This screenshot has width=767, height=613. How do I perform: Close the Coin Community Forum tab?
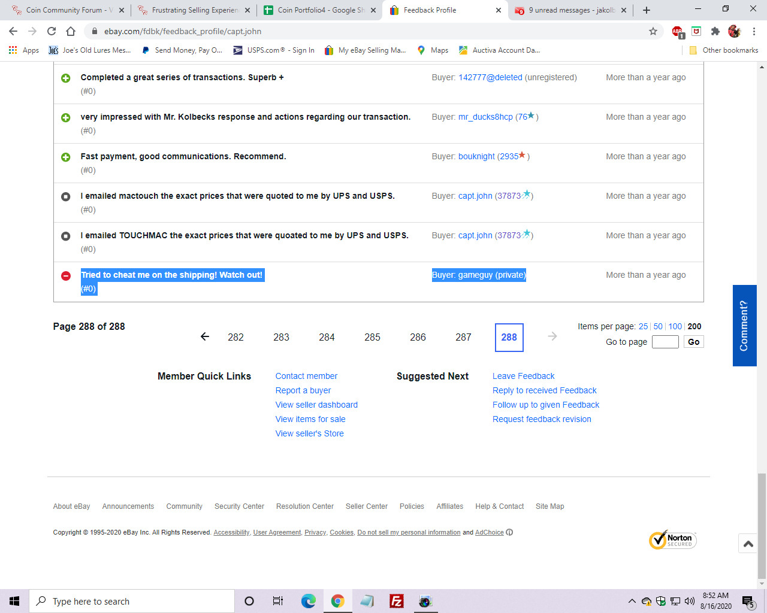[x=122, y=10]
